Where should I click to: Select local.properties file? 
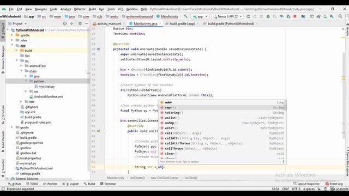[x=31, y=158]
